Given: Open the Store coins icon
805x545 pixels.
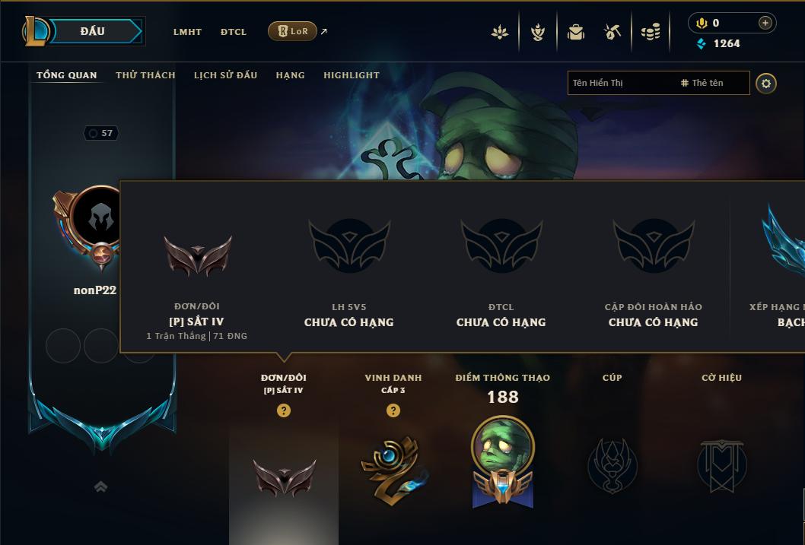Looking at the screenshot, I should (x=651, y=32).
